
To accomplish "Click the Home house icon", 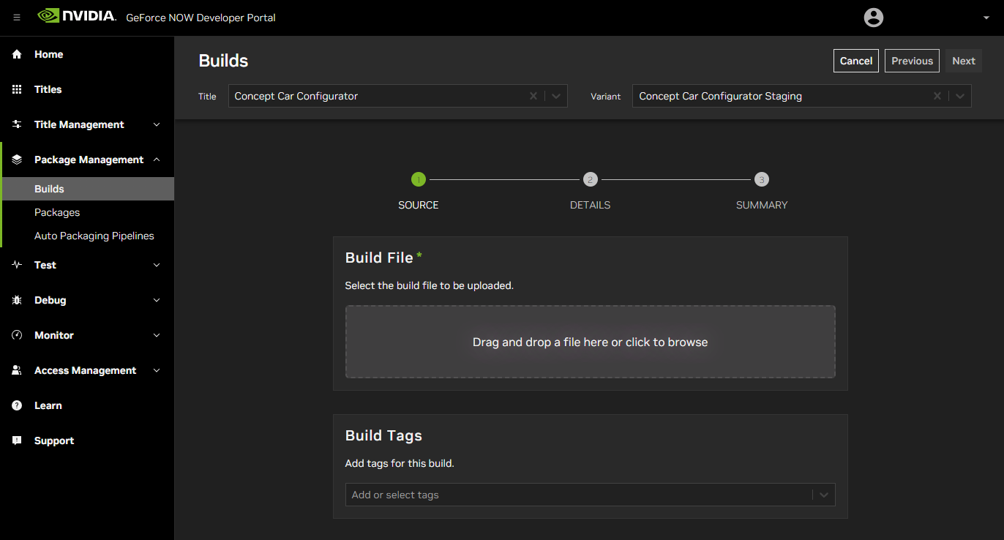I will pos(17,54).
